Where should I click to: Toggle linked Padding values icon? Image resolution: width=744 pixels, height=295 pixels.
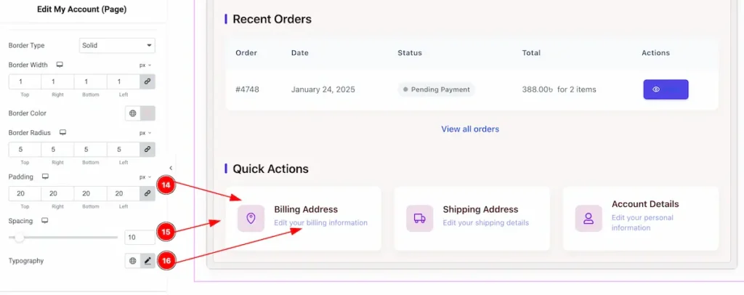[x=147, y=193]
